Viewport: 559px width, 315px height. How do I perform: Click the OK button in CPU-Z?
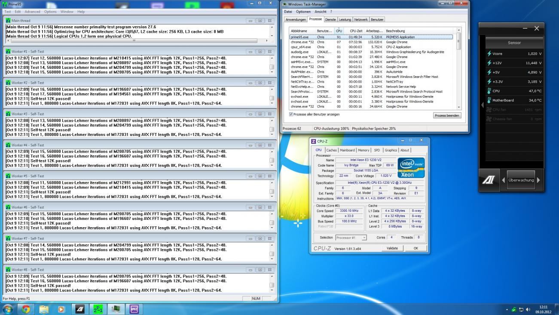click(415, 248)
